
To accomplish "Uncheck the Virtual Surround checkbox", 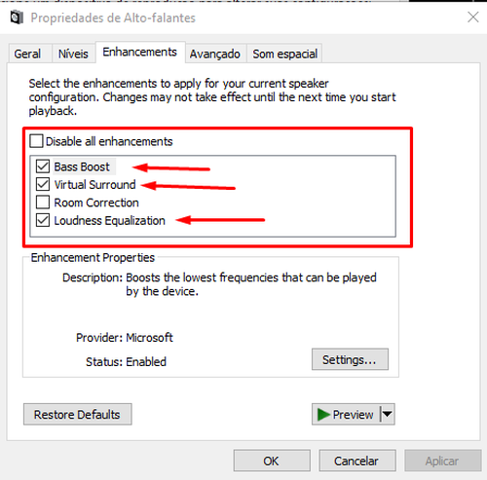I will point(43,184).
